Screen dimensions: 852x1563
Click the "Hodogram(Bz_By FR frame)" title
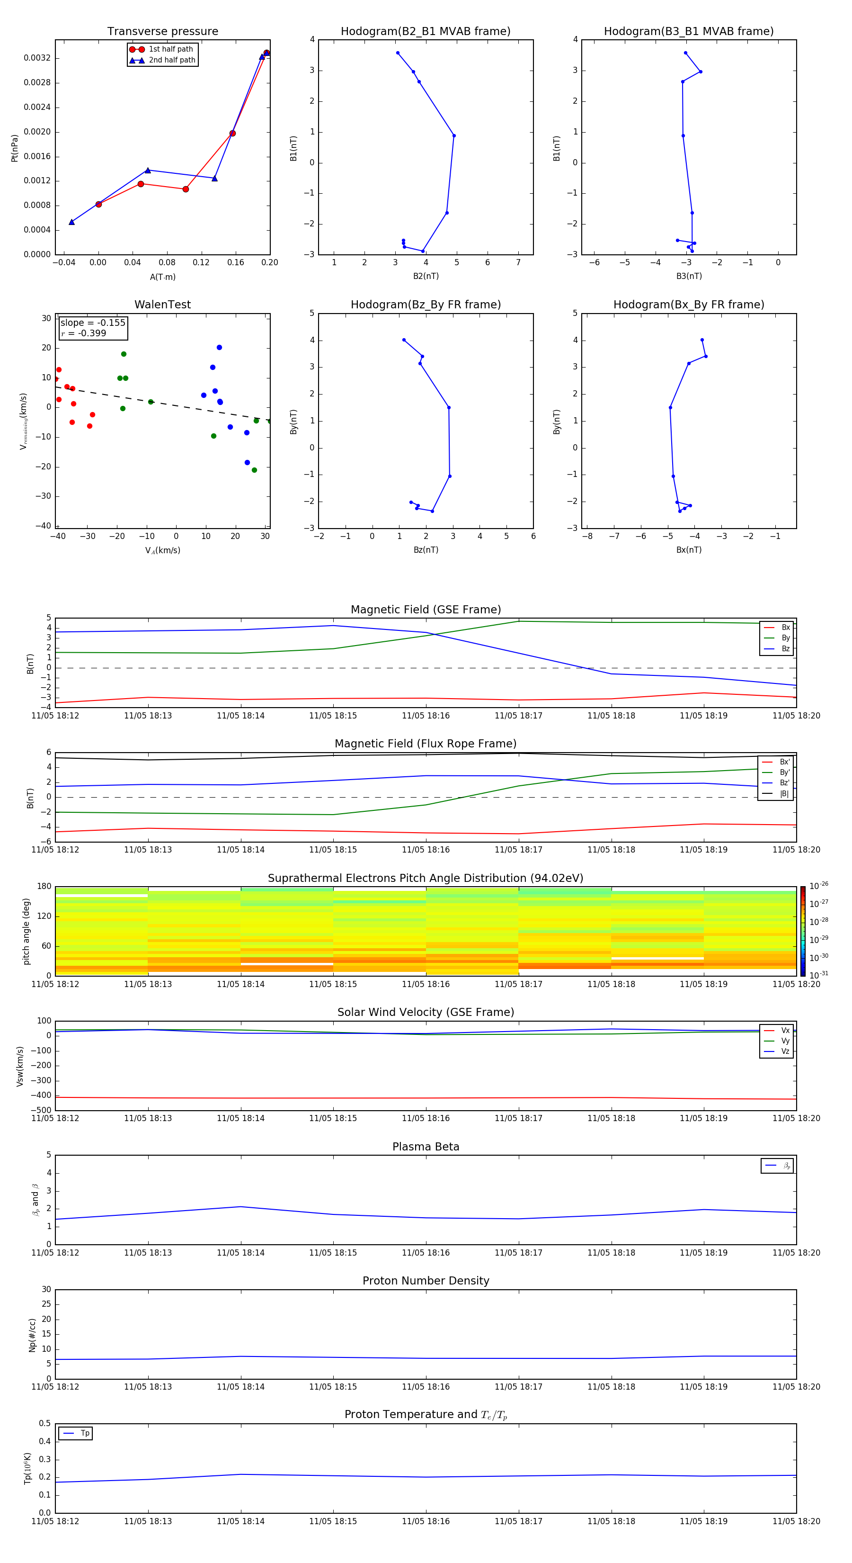(x=426, y=305)
